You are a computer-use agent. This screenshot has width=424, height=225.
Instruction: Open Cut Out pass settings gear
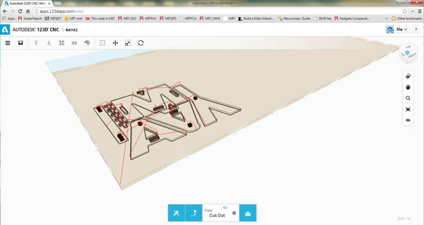pos(234,213)
